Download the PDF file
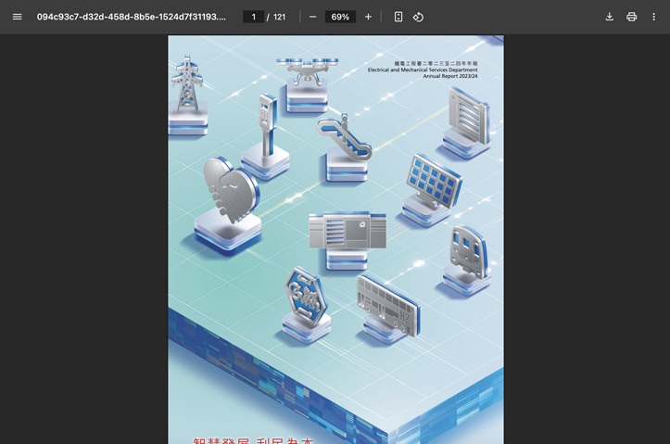This screenshot has height=444, width=670. tap(610, 17)
